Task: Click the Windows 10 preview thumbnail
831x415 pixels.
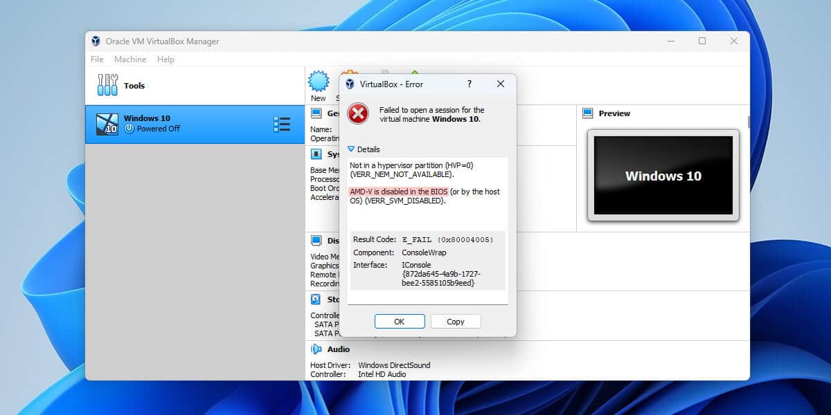Action: click(x=663, y=175)
